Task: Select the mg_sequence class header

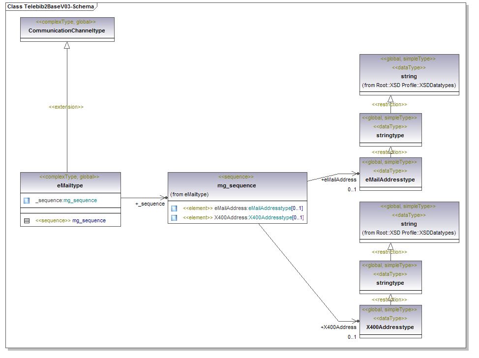Action: [237, 185]
